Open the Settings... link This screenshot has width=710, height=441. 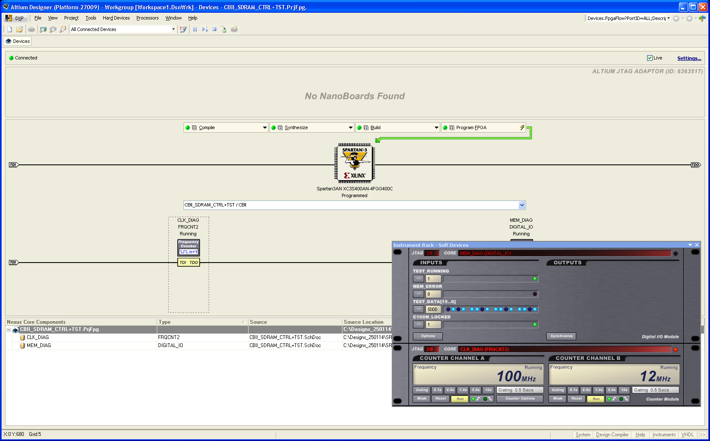tap(689, 58)
